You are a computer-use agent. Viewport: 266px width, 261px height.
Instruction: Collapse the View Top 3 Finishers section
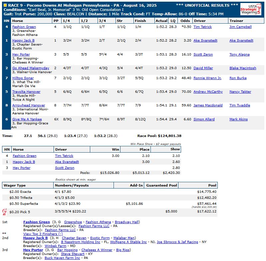pyautogui.click(x=43, y=234)
